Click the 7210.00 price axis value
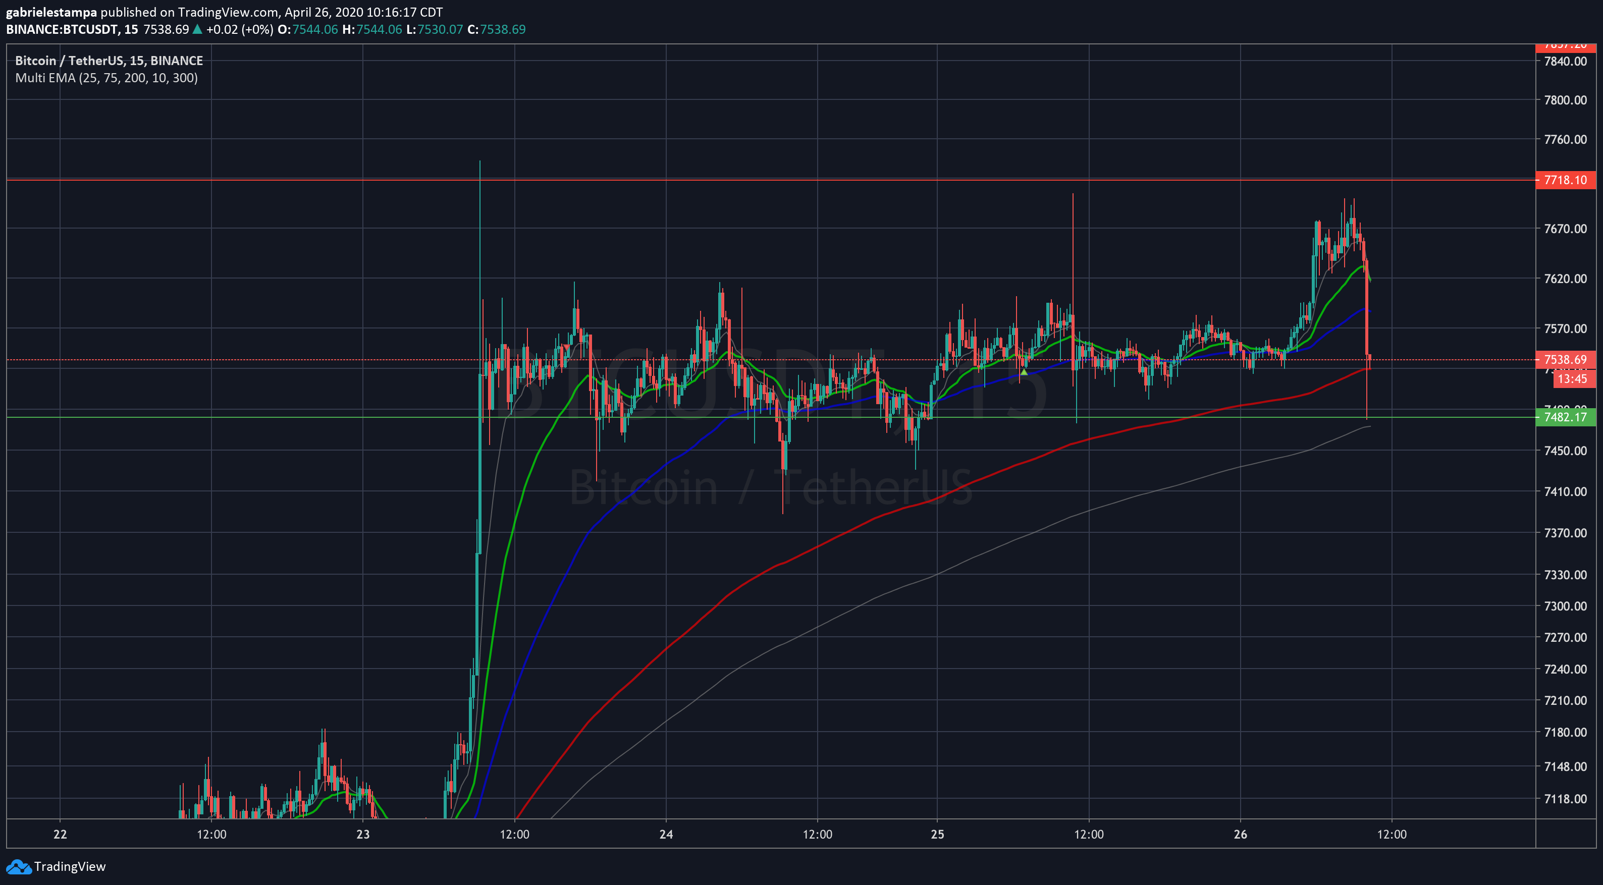Image resolution: width=1603 pixels, height=885 pixels. point(1565,700)
